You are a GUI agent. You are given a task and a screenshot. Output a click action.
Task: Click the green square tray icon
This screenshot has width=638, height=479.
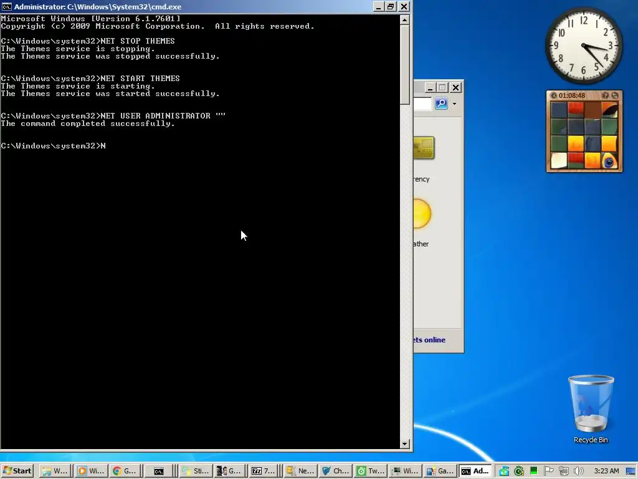pos(533,470)
